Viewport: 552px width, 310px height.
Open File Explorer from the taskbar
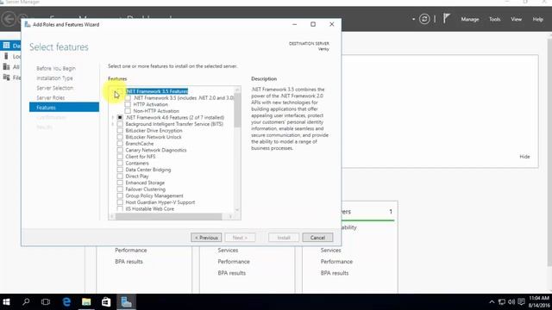pyautogui.click(x=86, y=302)
